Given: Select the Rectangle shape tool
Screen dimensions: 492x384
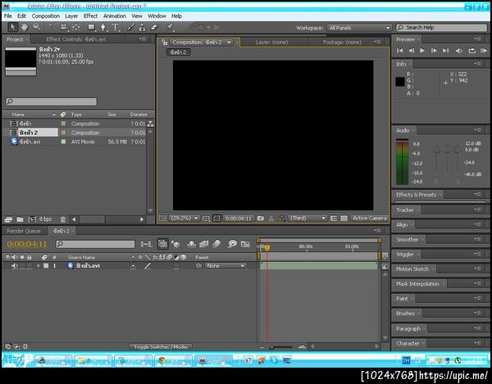Looking at the screenshot, I should pos(92,27).
